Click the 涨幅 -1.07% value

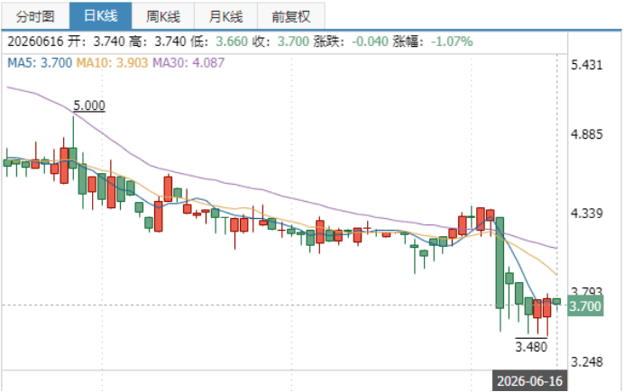pyautogui.click(x=452, y=41)
